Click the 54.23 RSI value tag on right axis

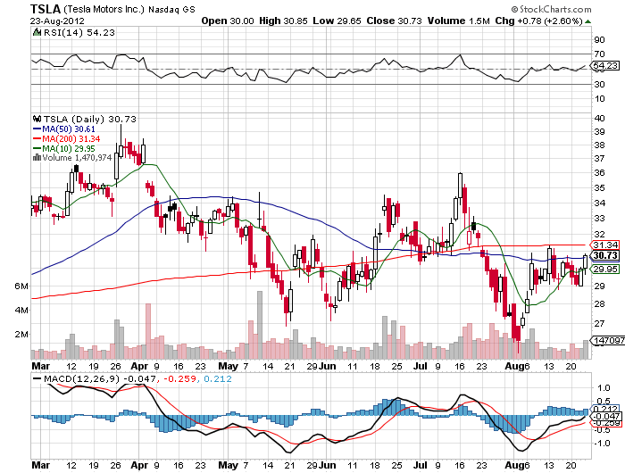tap(605, 65)
